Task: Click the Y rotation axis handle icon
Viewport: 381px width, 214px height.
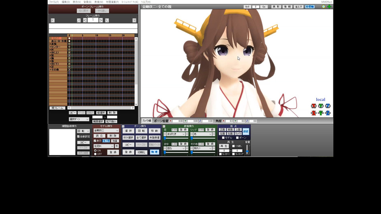Action: pyautogui.click(x=321, y=106)
